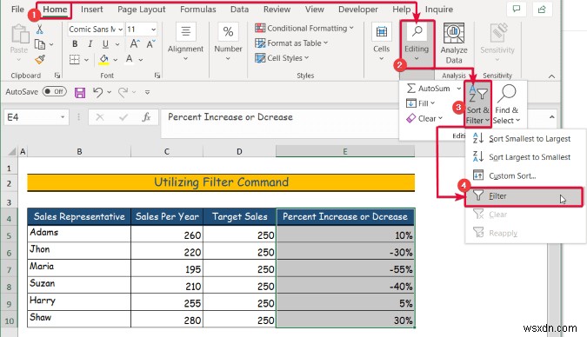This screenshot has width=587, height=337.
Task: Switch to the Page Layout tab
Action: [142, 10]
